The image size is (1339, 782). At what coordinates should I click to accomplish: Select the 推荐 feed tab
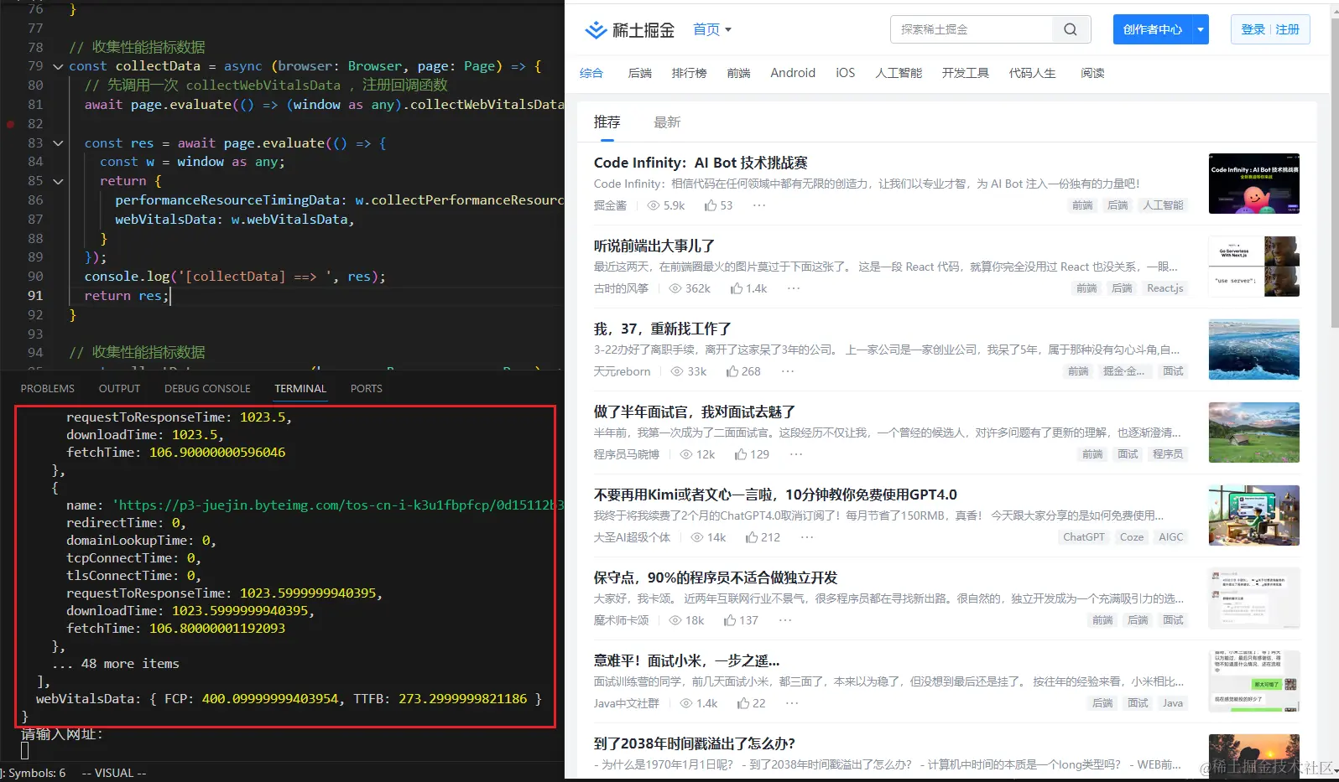607,122
